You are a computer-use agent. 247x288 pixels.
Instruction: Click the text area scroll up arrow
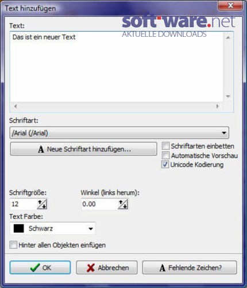click(x=228, y=37)
